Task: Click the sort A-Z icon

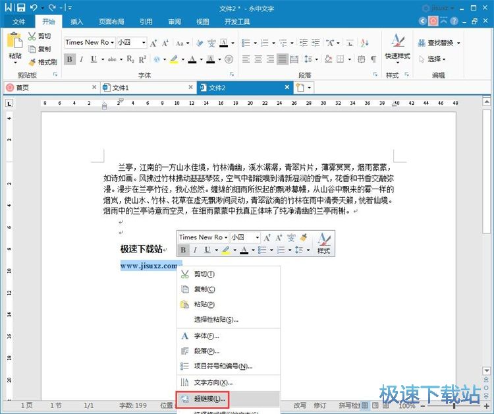Action: 365,43
